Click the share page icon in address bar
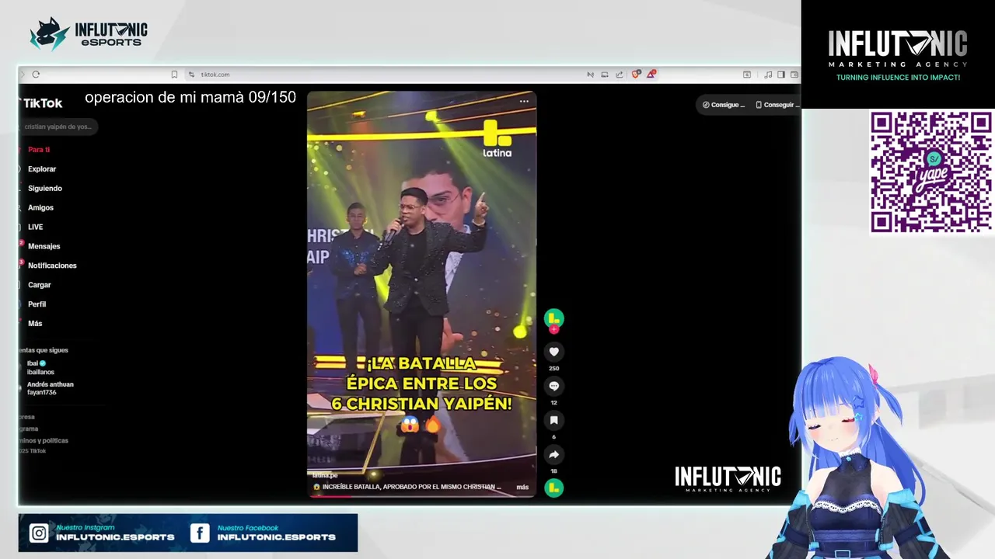The height and width of the screenshot is (559, 995). tap(620, 75)
